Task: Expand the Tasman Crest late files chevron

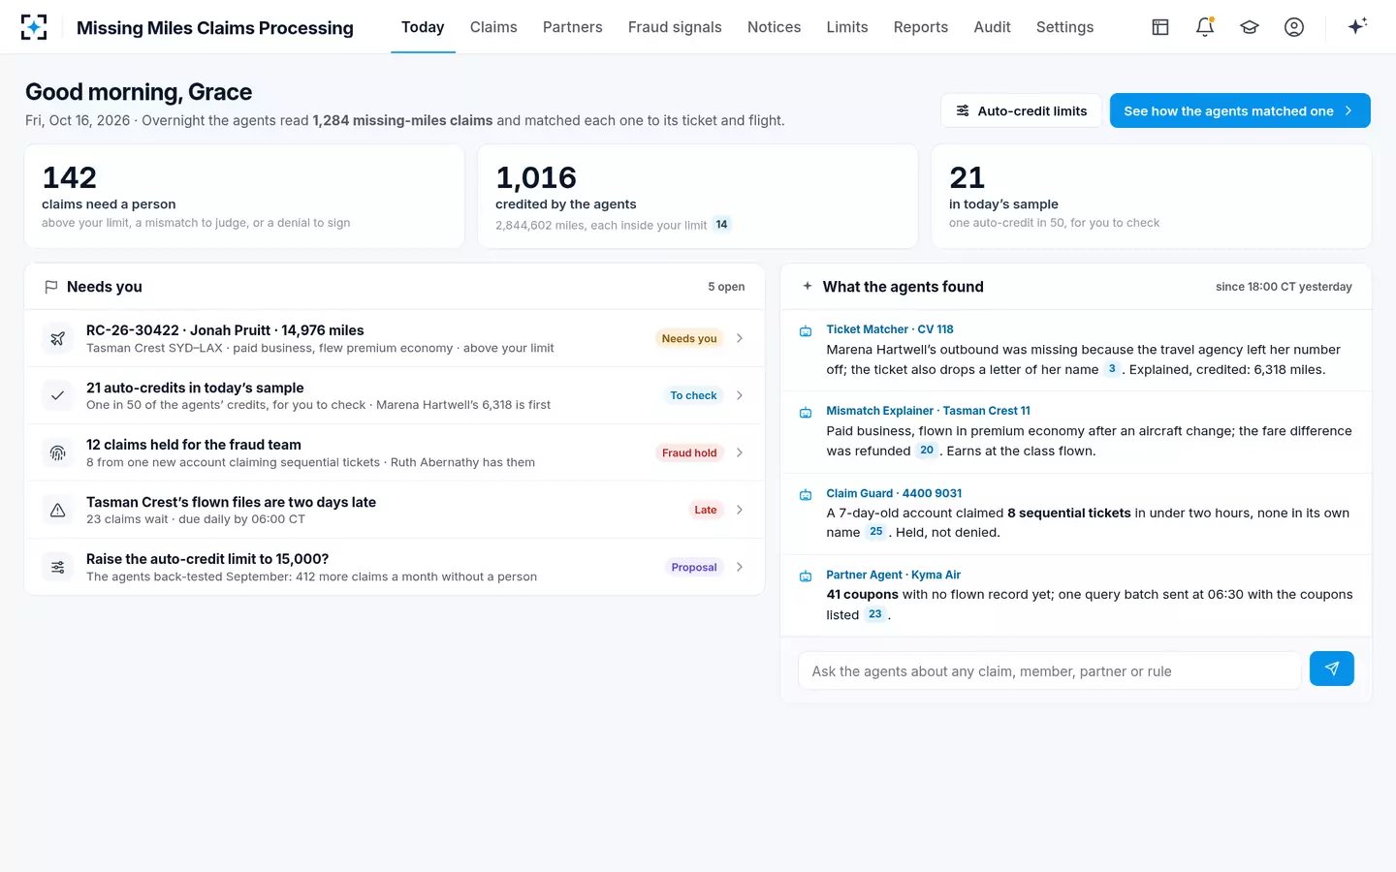Action: (x=740, y=510)
